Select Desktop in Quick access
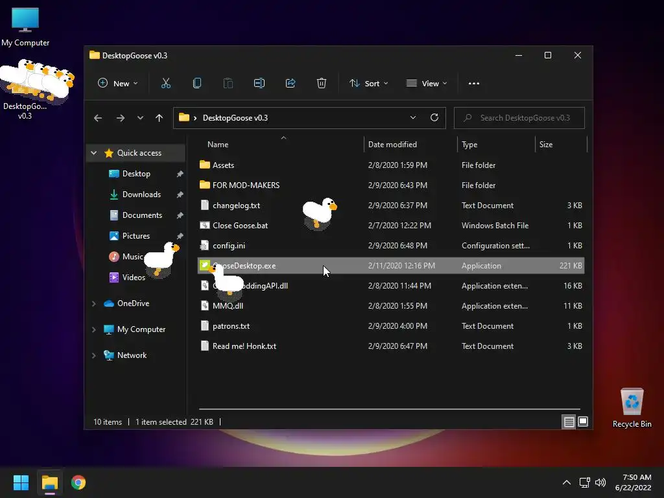The width and height of the screenshot is (664, 498). pos(136,174)
